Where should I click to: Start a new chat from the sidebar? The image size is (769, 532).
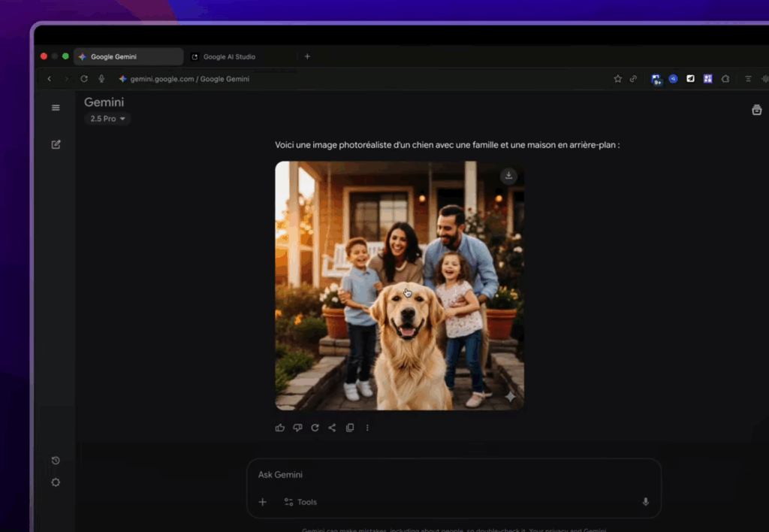tap(56, 144)
